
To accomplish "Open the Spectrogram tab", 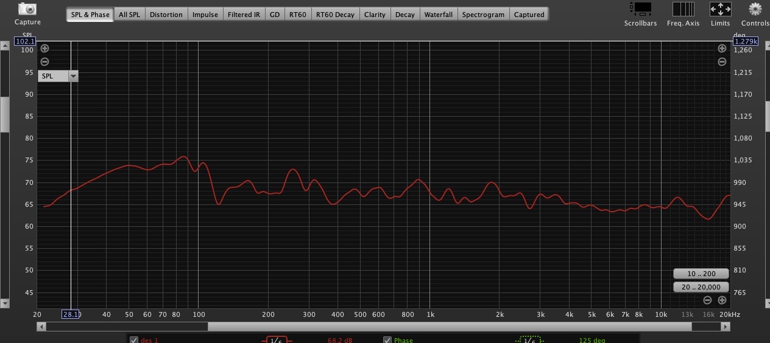I will coord(483,14).
